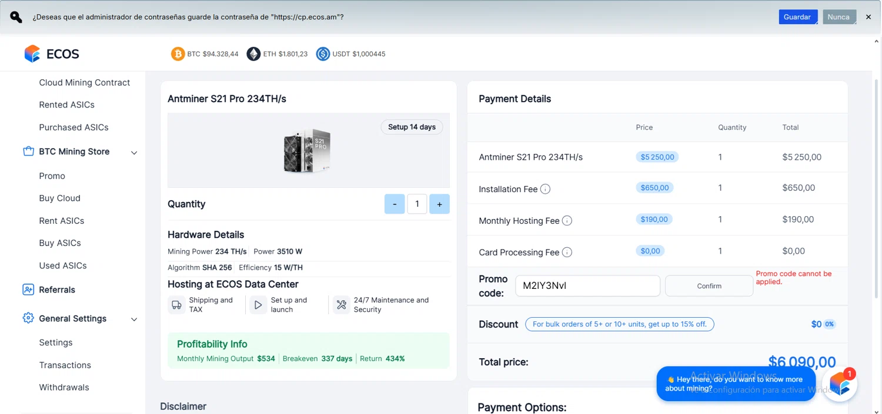
Task: Click the ECOS logo
Action: point(51,54)
